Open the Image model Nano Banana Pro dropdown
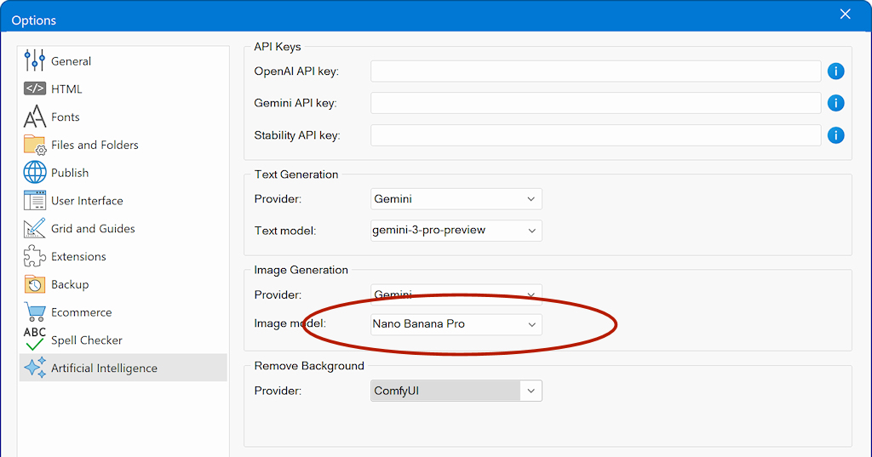Screen dimensions: 872x457 pos(456,324)
